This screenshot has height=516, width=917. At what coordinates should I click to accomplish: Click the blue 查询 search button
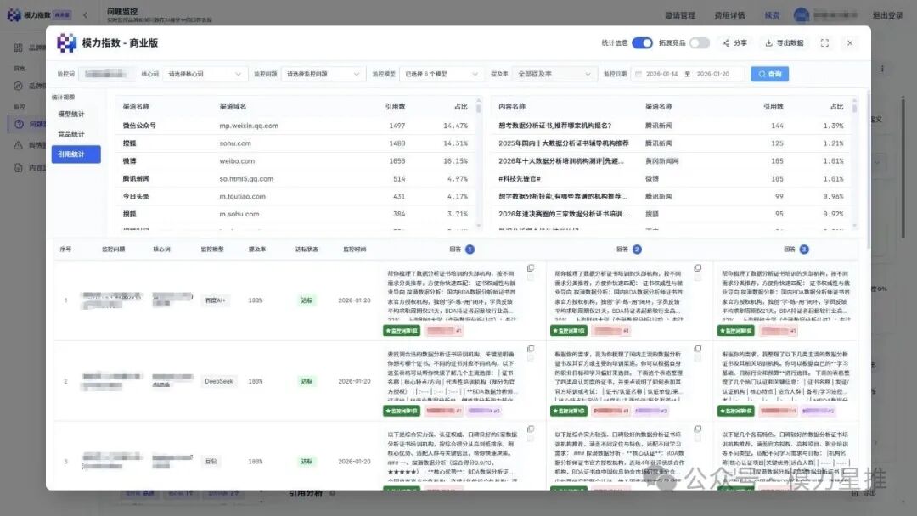(x=769, y=74)
